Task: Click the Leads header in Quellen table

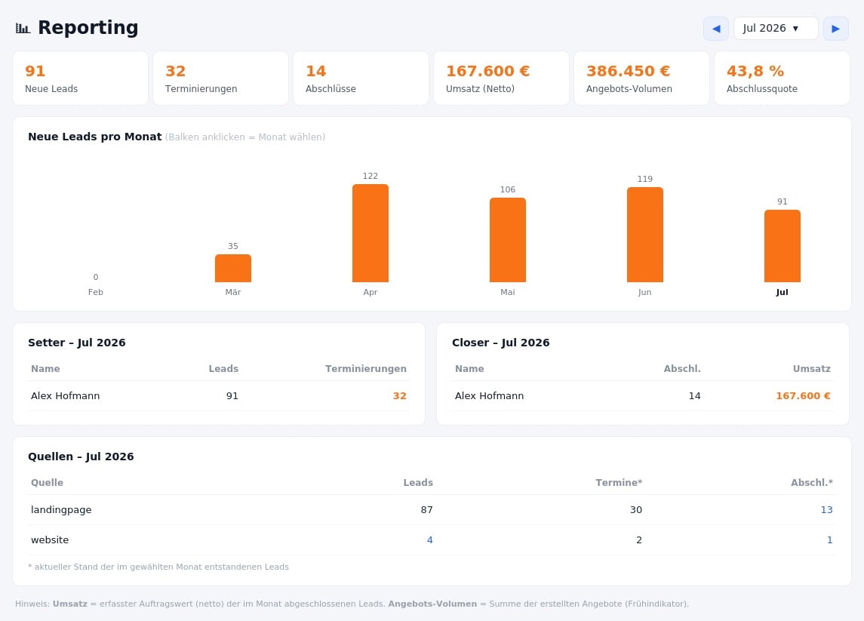Action: click(x=418, y=483)
